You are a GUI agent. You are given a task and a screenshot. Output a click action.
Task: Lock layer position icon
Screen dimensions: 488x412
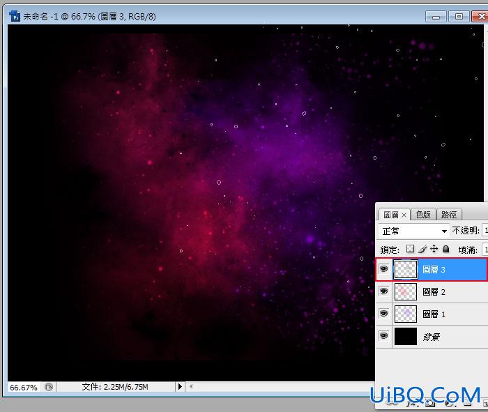[434, 249]
